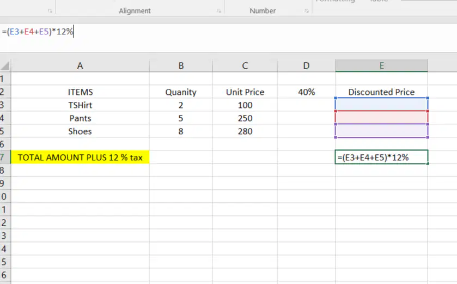Open Number group dialog launcher
The image size is (457, 284).
point(306,11)
